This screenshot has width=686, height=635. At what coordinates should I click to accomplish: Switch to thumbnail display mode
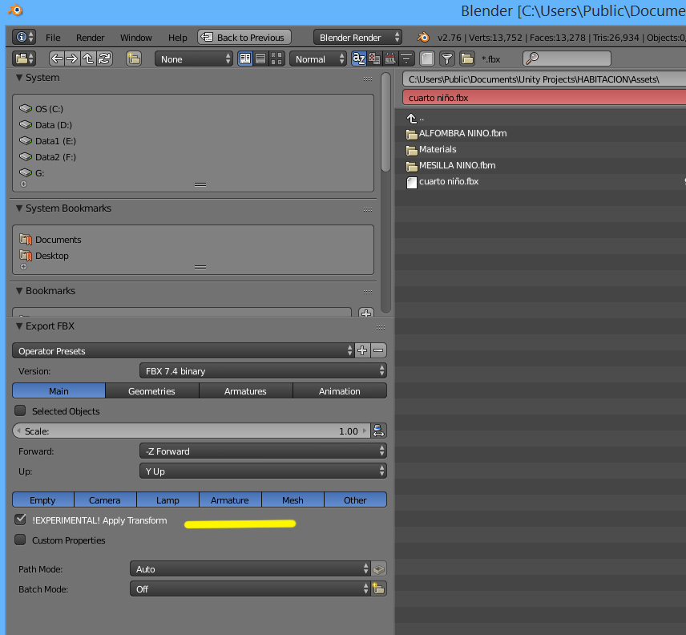pos(276,59)
